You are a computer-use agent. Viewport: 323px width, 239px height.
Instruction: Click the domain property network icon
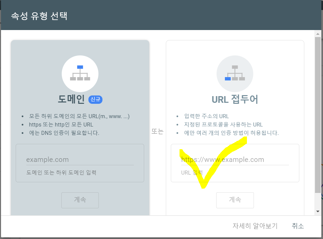[80, 73]
